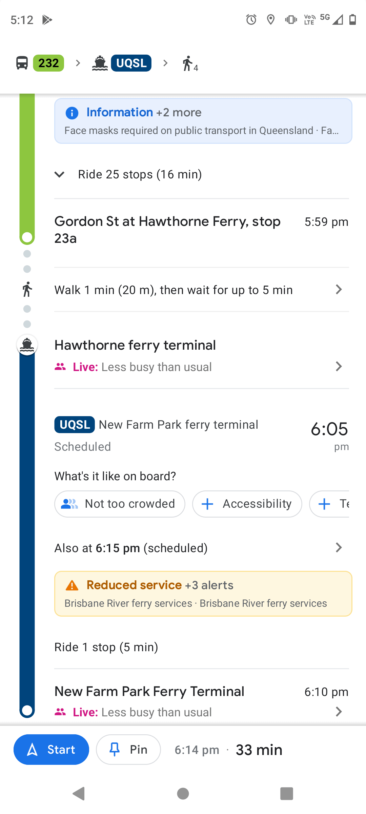Screen dimensions: 366x814
Task: Add Accessibility info with the plus chip
Action: (x=247, y=504)
